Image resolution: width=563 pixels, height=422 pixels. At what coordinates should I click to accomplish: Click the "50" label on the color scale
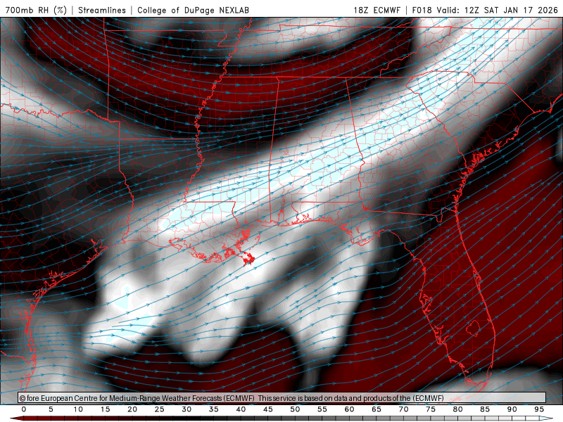tap(295, 409)
